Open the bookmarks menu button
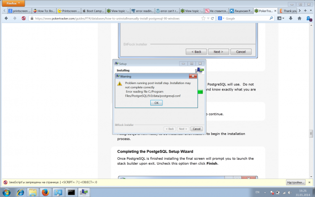This screenshot has height=197, width=315. [x=280, y=18]
